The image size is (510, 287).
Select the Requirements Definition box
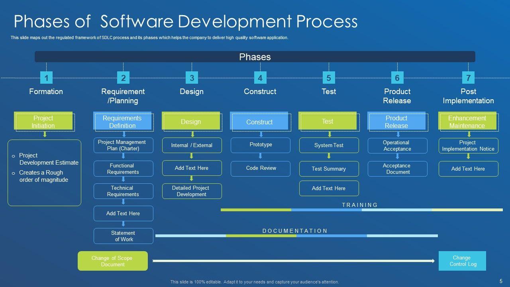point(122,122)
